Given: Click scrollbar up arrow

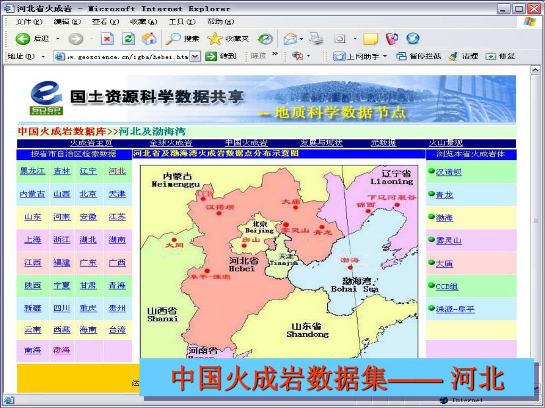Looking at the screenshot, I should (x=535, y=71).
